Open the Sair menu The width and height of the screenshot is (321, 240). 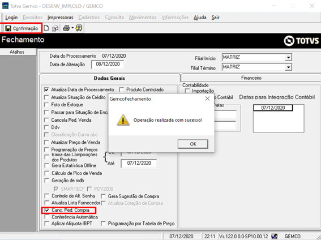pos(215,18)
